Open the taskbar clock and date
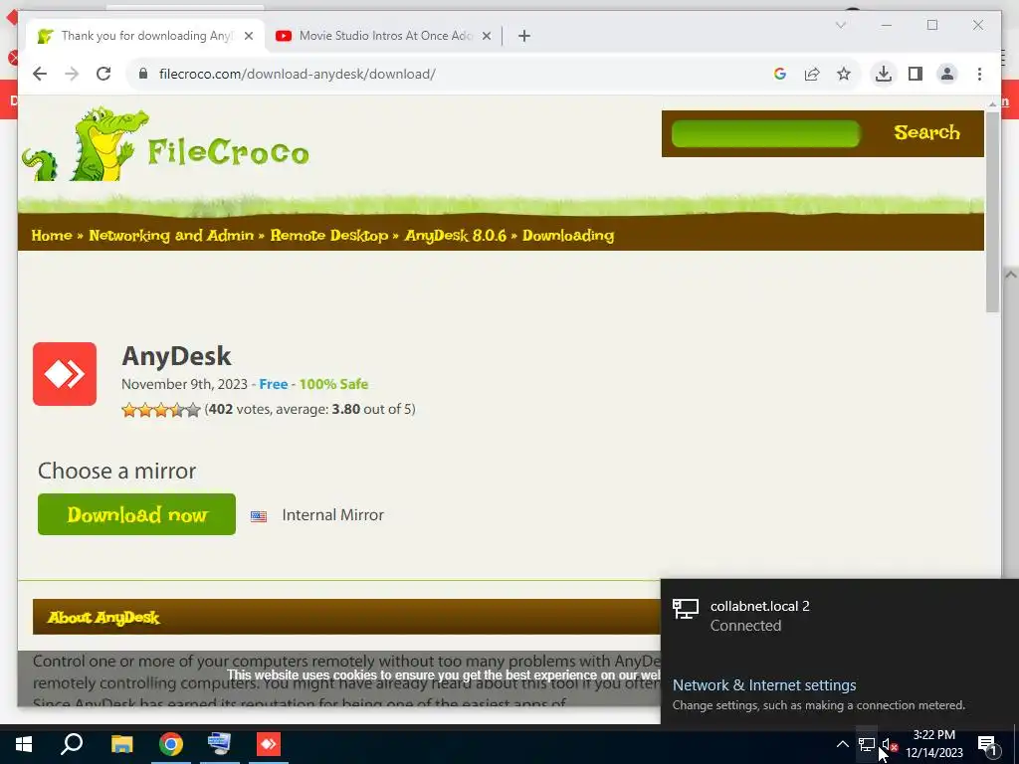The height and width of the screenshot is (764, 1019). click(933, 744)
